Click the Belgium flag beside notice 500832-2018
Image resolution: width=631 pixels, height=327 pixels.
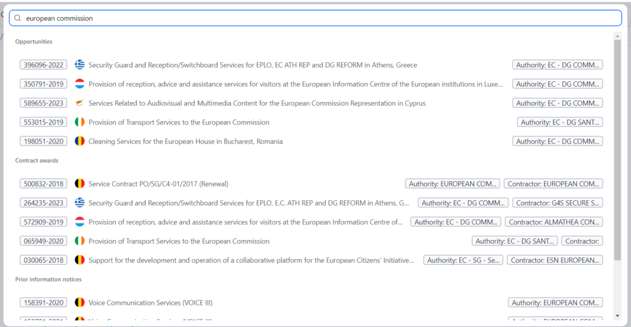(x=79, y=184)
